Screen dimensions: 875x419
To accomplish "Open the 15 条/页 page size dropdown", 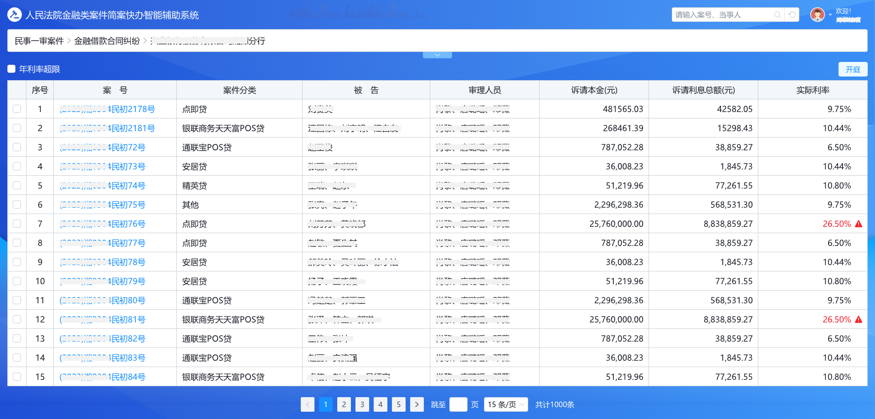I will 505,404.
